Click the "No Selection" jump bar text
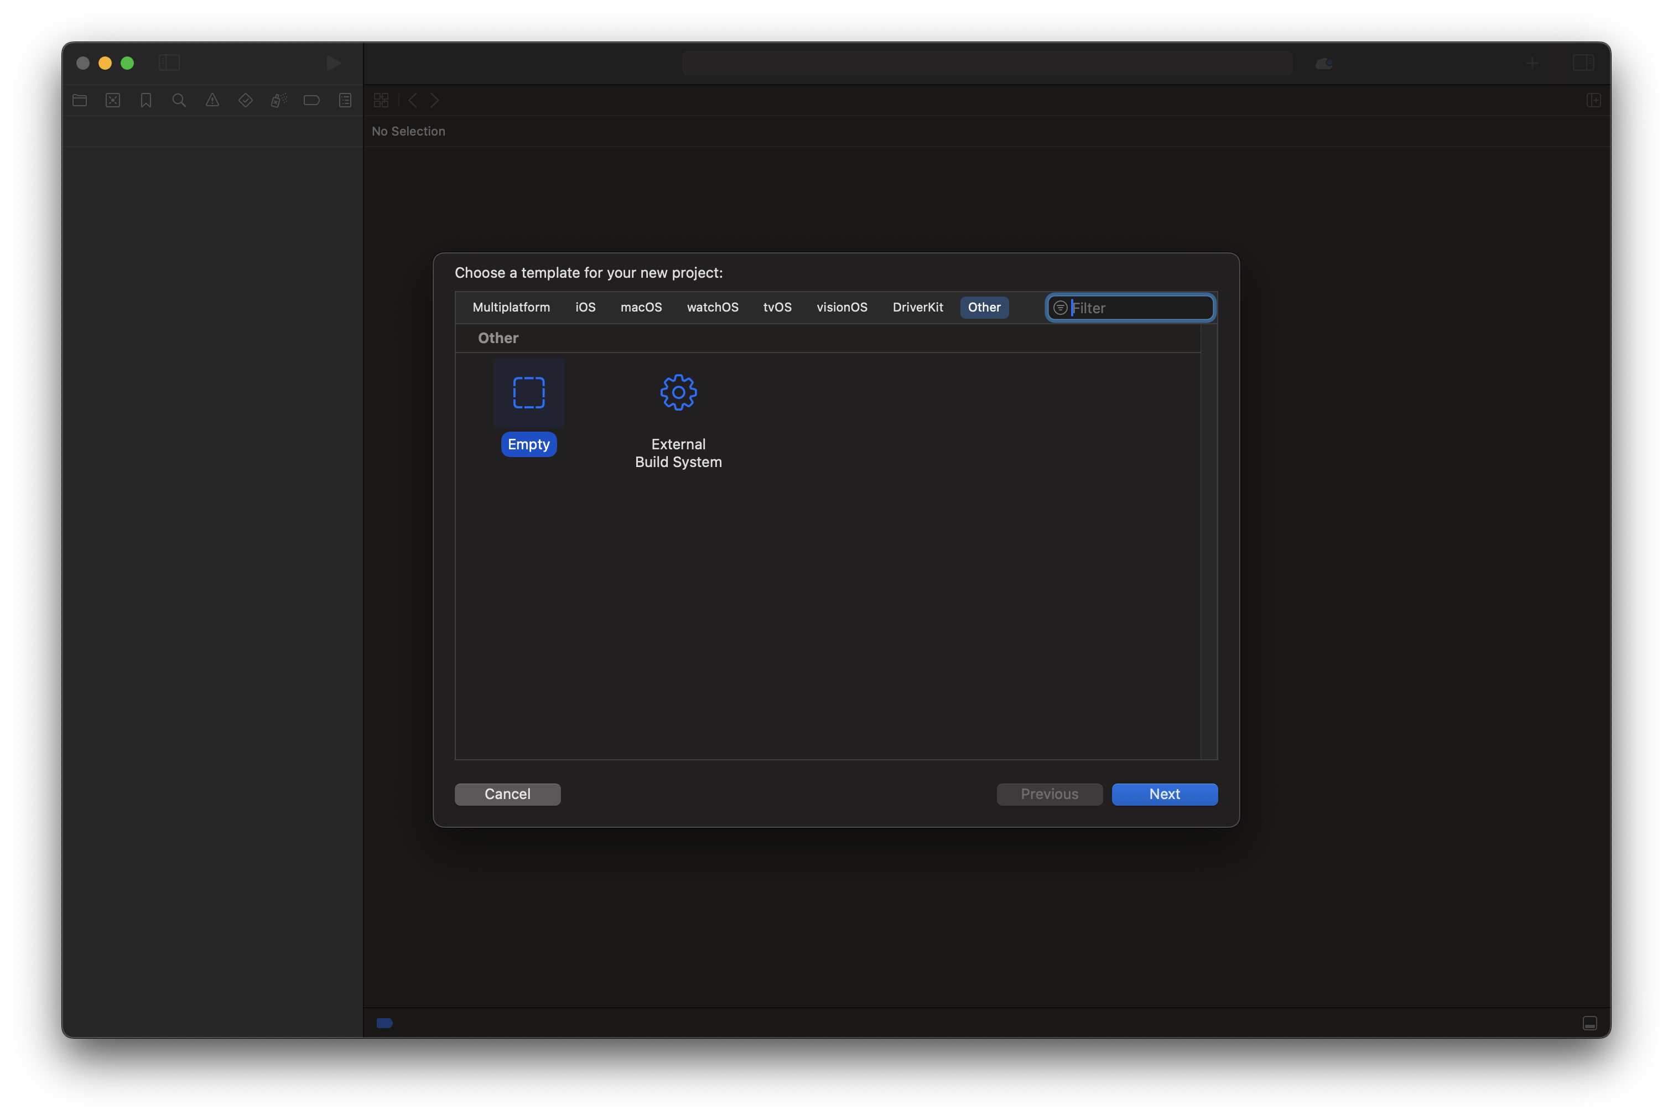The height and width of the screenshot is (1120, 1673). pos(408,132)
